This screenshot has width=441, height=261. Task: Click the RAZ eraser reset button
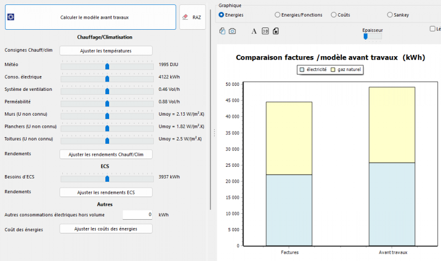click(192, 17)
